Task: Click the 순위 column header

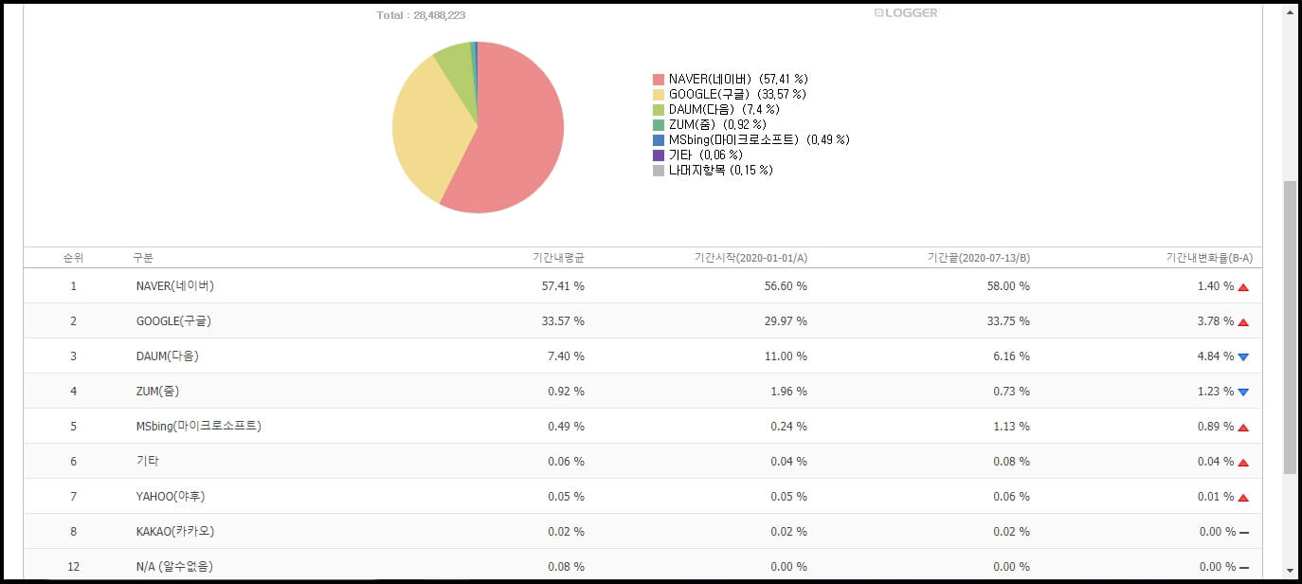Action: pos(74,258)
